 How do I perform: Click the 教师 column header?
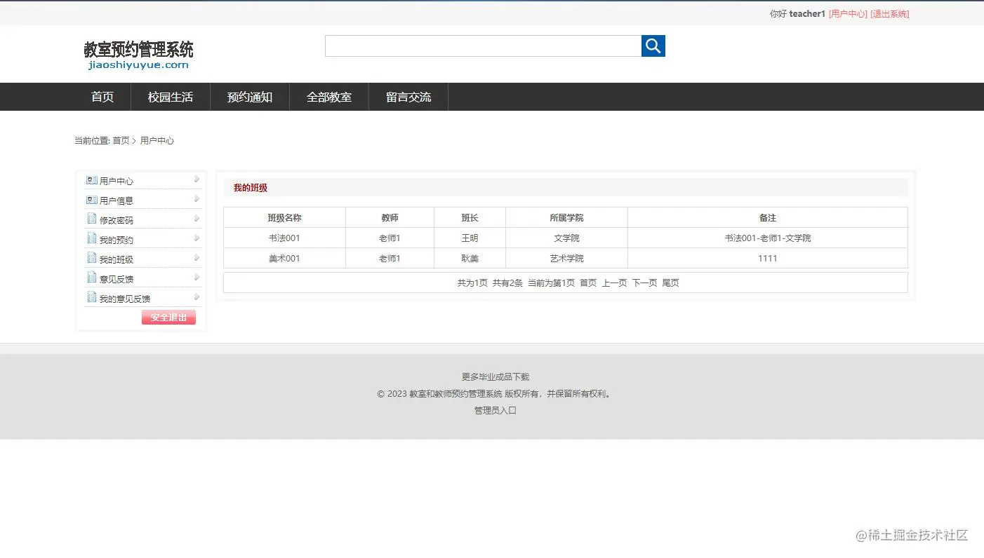(390, 217)
